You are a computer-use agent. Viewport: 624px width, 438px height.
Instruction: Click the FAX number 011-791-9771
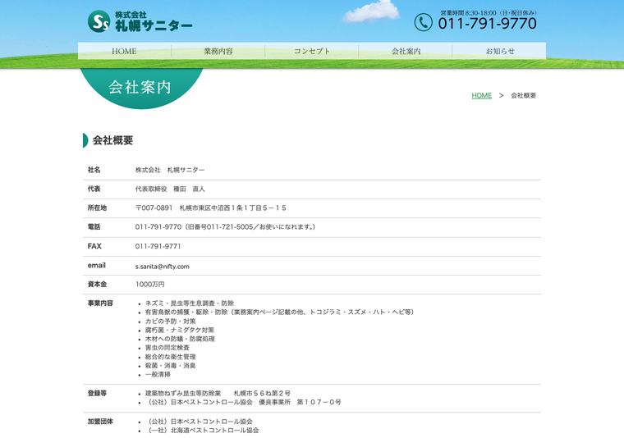click(158, 246)
